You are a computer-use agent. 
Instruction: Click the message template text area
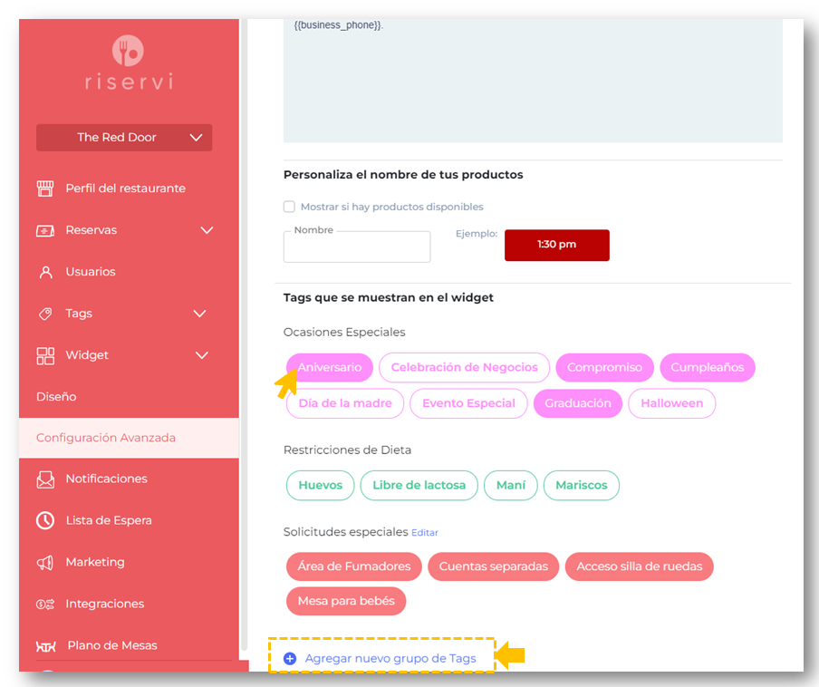533,81
